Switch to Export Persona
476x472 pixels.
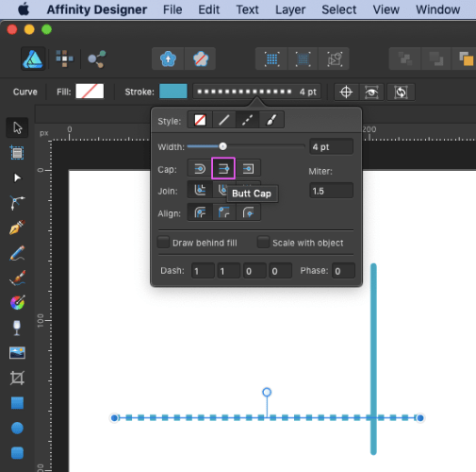(97, 59)
